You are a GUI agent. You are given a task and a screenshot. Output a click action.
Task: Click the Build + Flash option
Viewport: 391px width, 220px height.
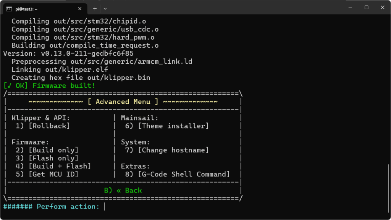click(x=60, y=166)
